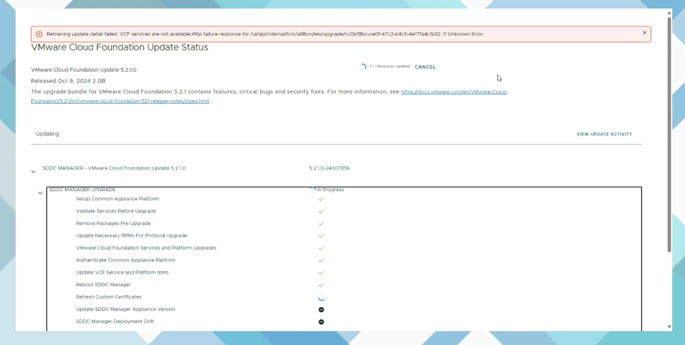685x345 pixels.
Task: Click the checkmark beside Update Necessary RPMs For Photon4 Upgrade
Action: (x=321, y=235)
